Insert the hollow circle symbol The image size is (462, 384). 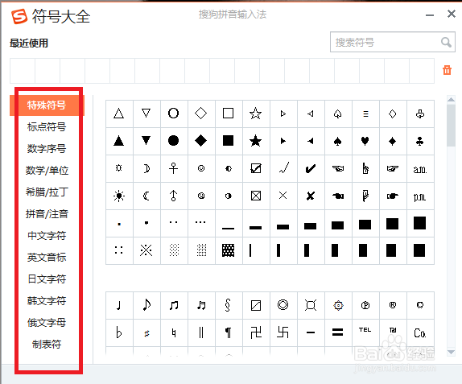click(x=174, y=114)
